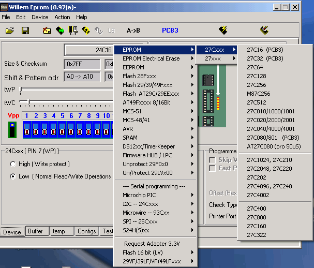
Task: Toggle DIP switch number 9
Action: pyautogui.click(x=97, y=129)
